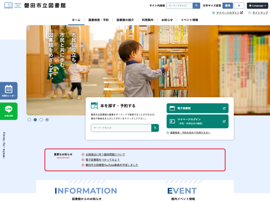Screen dimensions: 270x202
Task: Open the サイトマップ link
Action: pyautogui.click(x=260, y=13)
